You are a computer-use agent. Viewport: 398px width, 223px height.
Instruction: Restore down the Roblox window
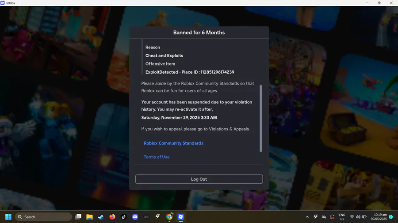point(379,3)
